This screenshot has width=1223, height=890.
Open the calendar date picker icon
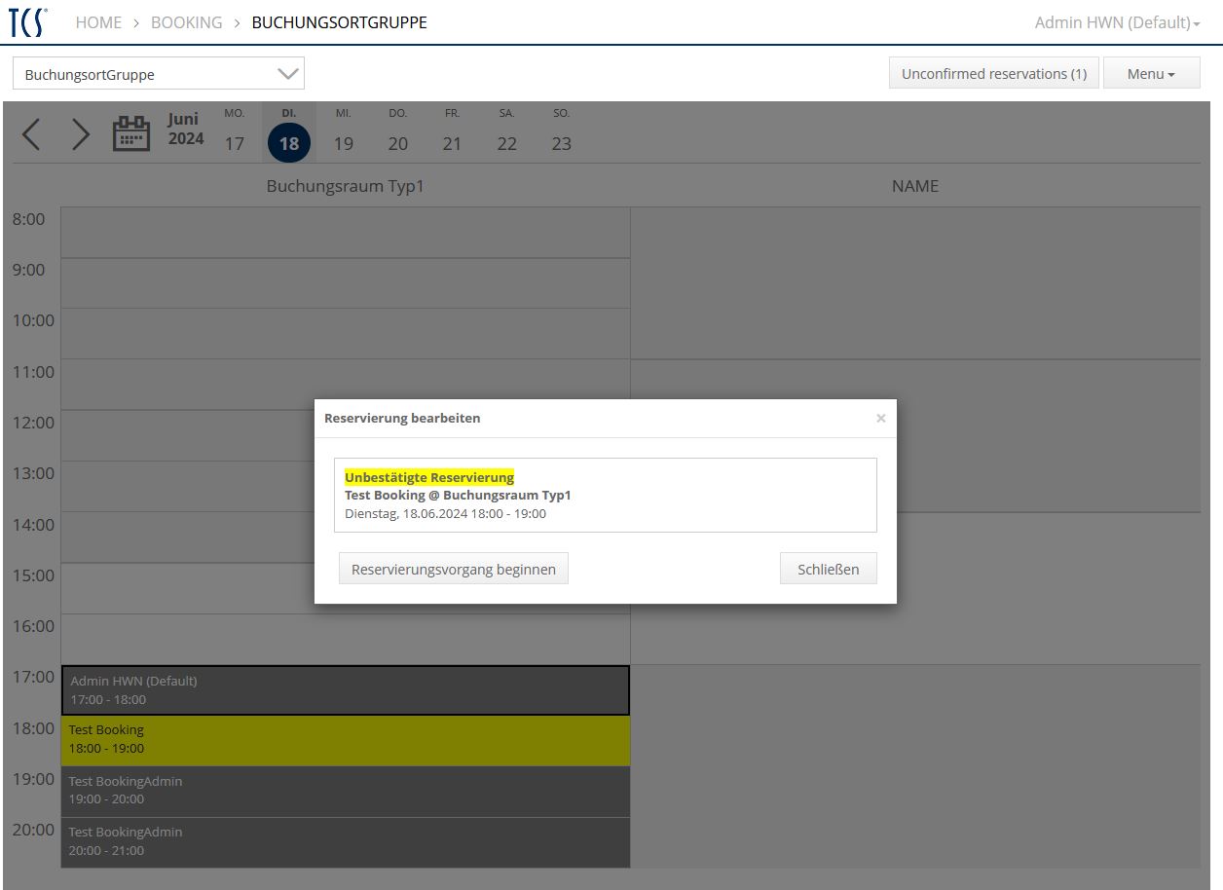[131, 134]
